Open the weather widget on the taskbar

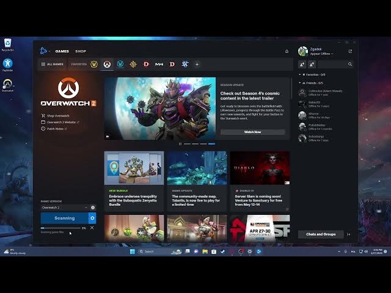pos(15,251)
